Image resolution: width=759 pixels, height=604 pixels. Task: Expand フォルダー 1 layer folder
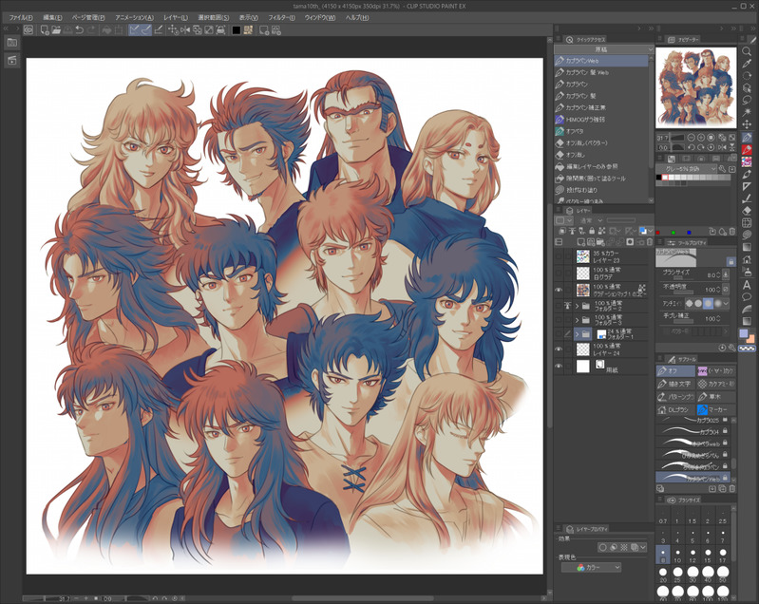point(577,334)
